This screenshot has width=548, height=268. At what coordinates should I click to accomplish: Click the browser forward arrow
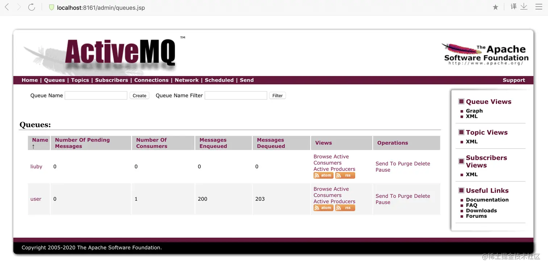(19, 7)
